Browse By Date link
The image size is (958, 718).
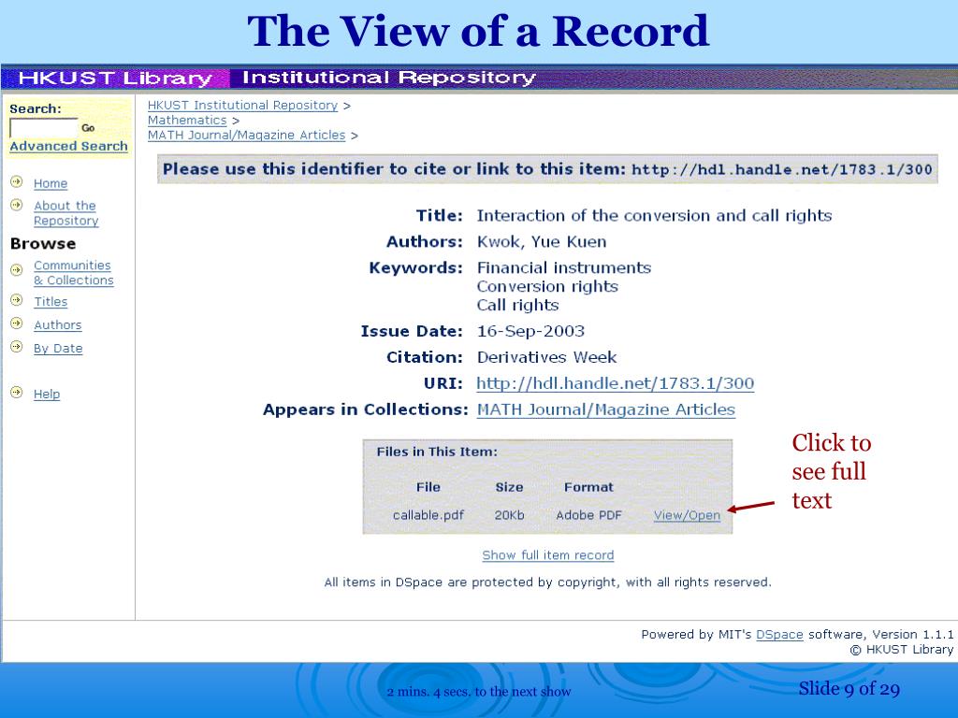coord(58,348)
